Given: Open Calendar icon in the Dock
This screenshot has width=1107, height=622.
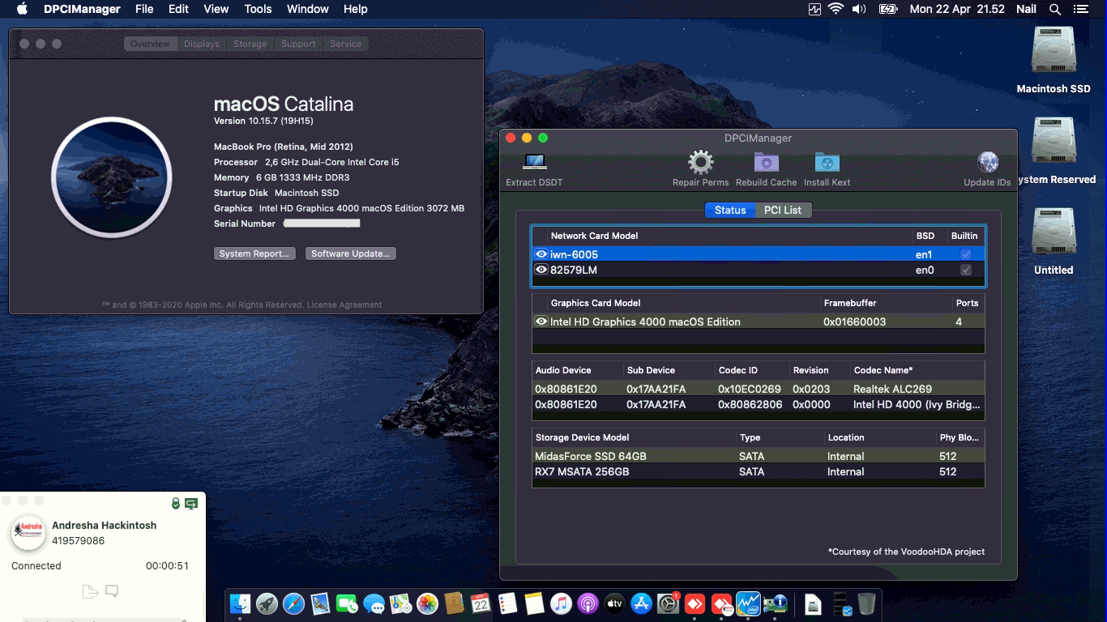Looking at the screenshot, I should pyautogui.click(x=481, y=603).
